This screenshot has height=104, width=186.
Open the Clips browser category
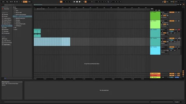(5, 28)
